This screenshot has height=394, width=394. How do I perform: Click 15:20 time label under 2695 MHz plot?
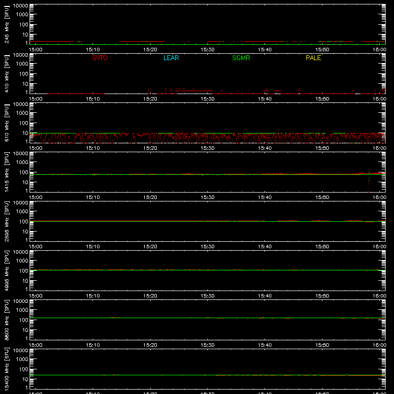point(150,247)
